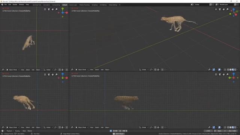This screenshot has height=135, width=240.
Task: Click the current frame number field
Action: click(x=208, y=131)
